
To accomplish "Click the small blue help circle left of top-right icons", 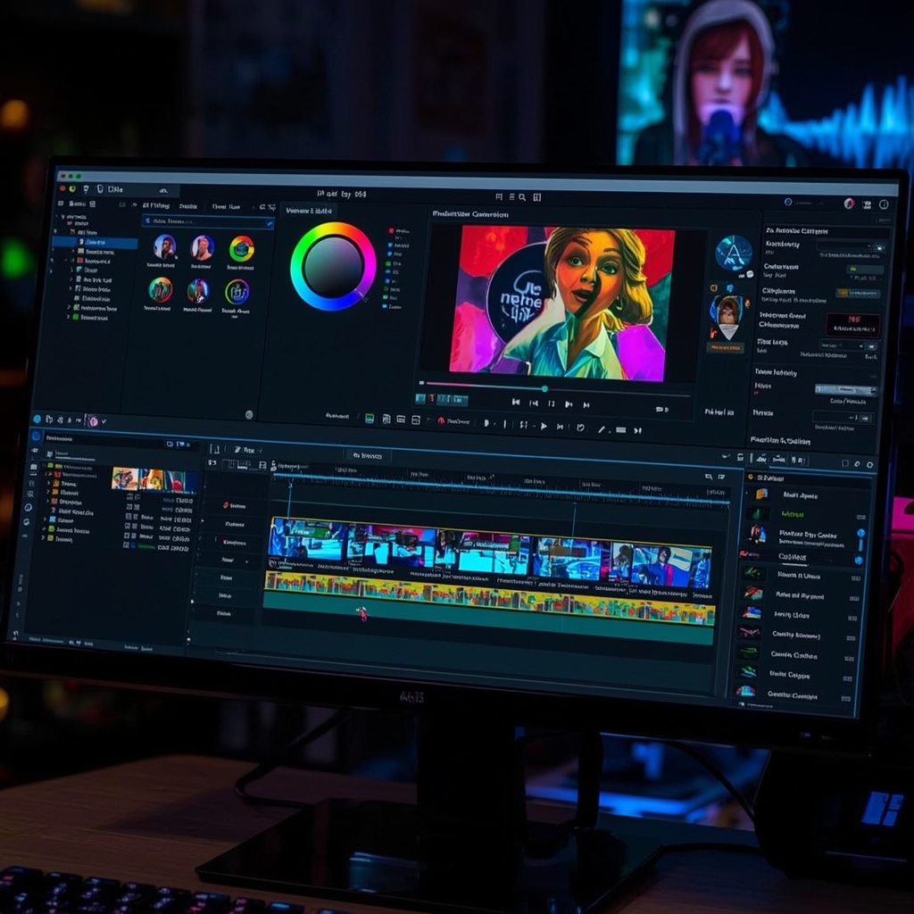I will coord(788,202).
